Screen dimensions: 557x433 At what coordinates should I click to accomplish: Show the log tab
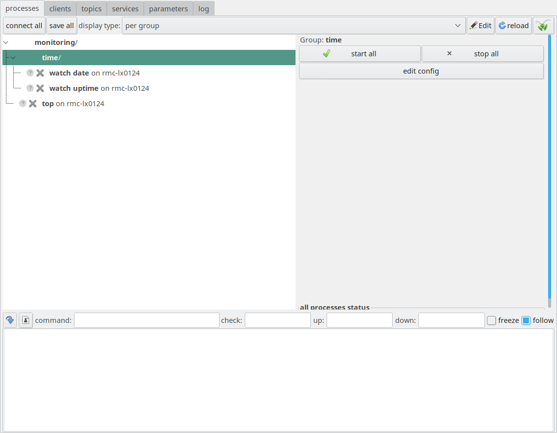coord(204,8)
